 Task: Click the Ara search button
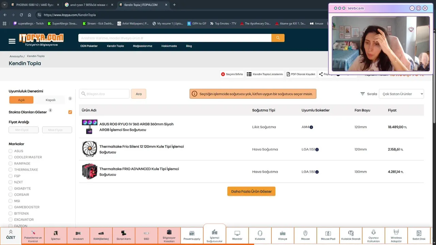pyautogui.click(x=139, y=94)
